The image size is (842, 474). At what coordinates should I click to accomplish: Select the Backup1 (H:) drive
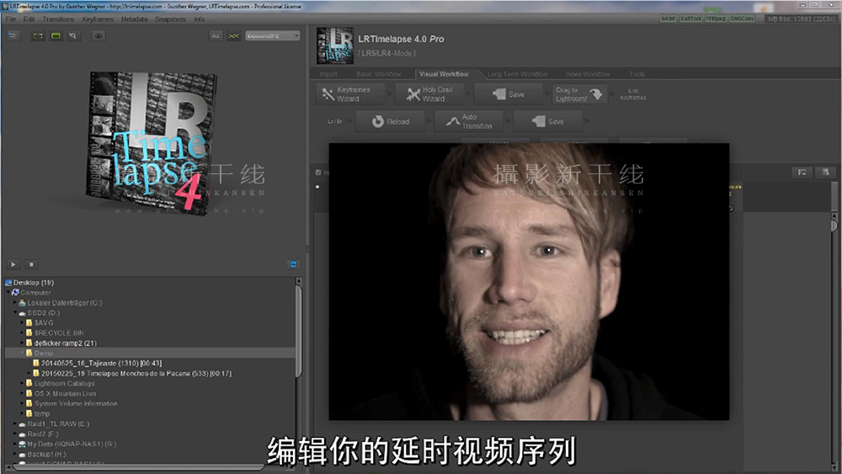pyautogui.click(x=46, y=454)
